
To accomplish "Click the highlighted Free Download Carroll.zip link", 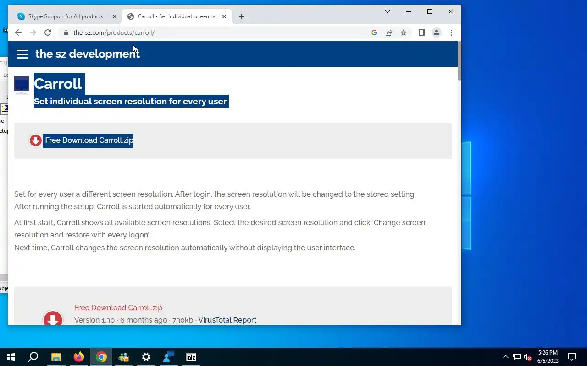I will [x=89, y=140].
